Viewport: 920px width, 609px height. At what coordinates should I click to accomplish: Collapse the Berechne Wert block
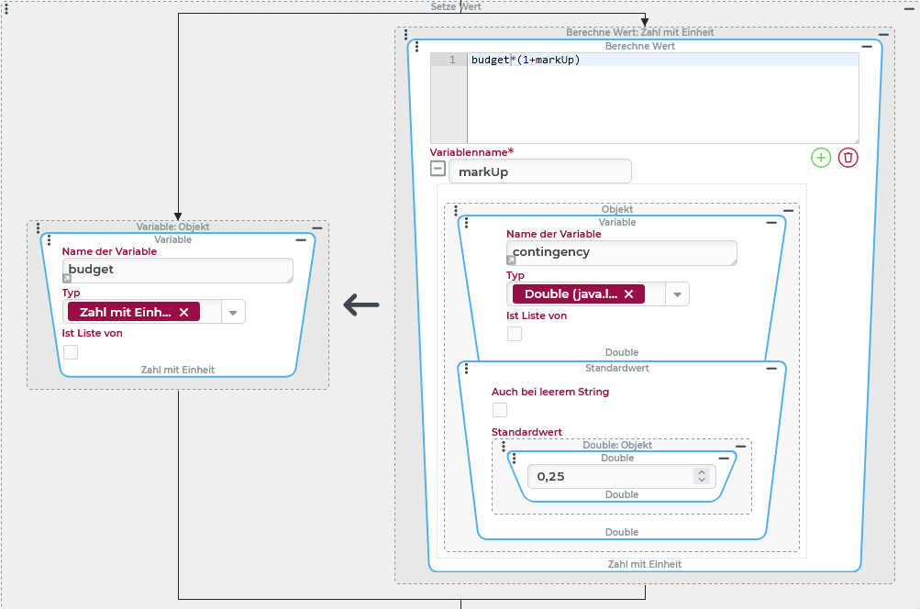tap(868, 46)
